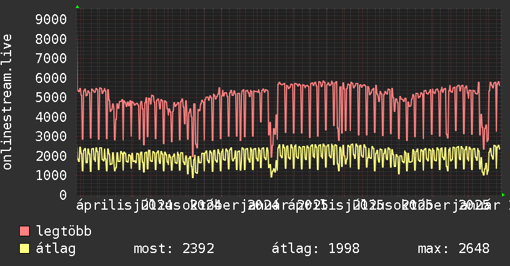The width and height of the screenshot is (510, 266).
Task: Click the onlinestream.live vertical axis title
Action: pos(7,102)
